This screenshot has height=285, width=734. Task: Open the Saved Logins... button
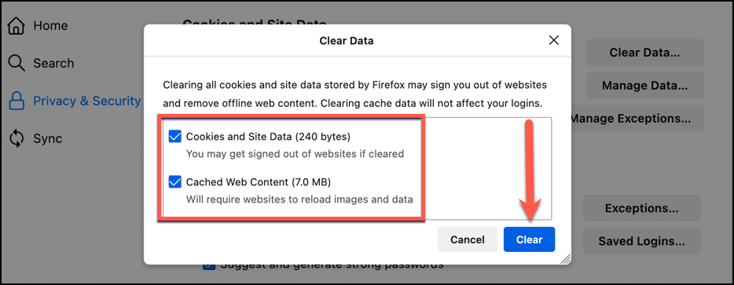[x=642, y=242]
